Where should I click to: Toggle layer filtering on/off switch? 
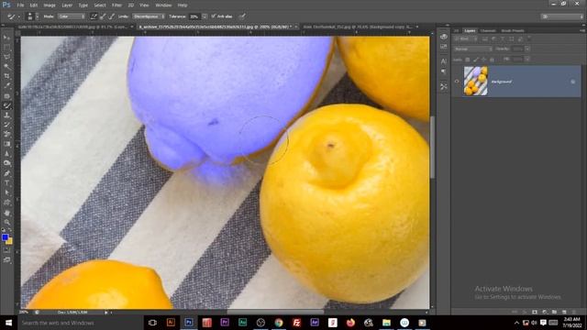click(529, 38)
